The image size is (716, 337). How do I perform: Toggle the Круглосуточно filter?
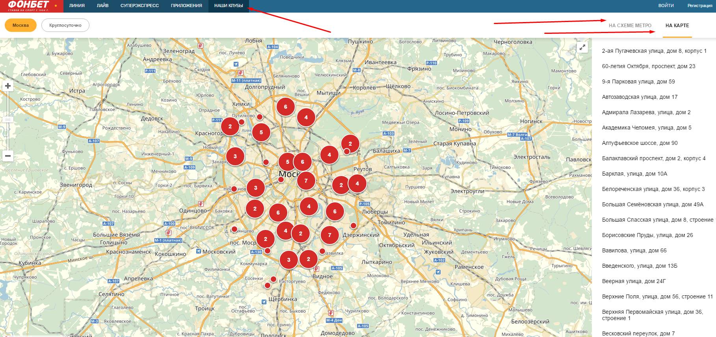click(x=65, y=25)
